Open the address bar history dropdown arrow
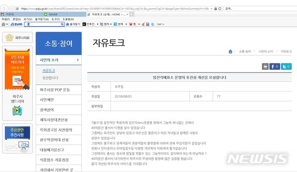 tap(212, 9)
